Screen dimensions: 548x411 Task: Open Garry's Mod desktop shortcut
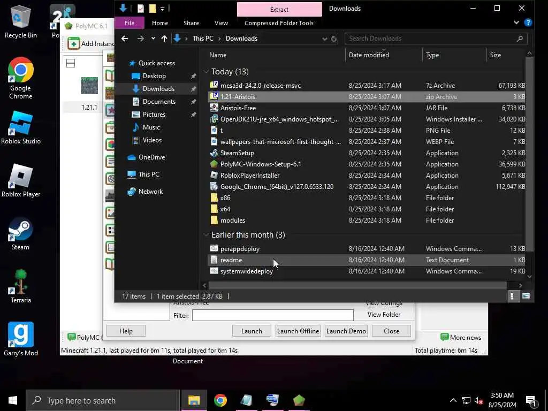point(21,339)
